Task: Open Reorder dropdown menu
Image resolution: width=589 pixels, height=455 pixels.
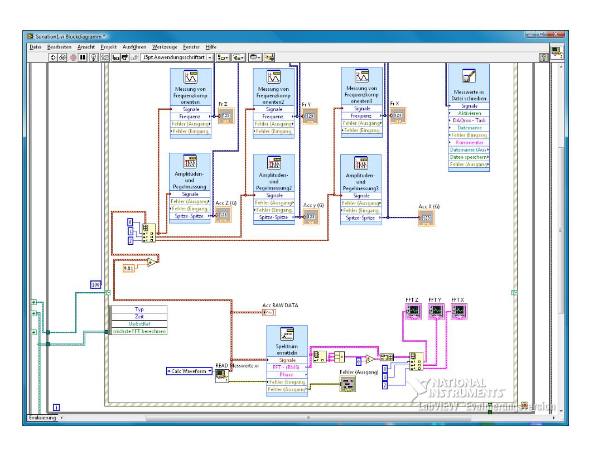Action: (x=255, y=57)
